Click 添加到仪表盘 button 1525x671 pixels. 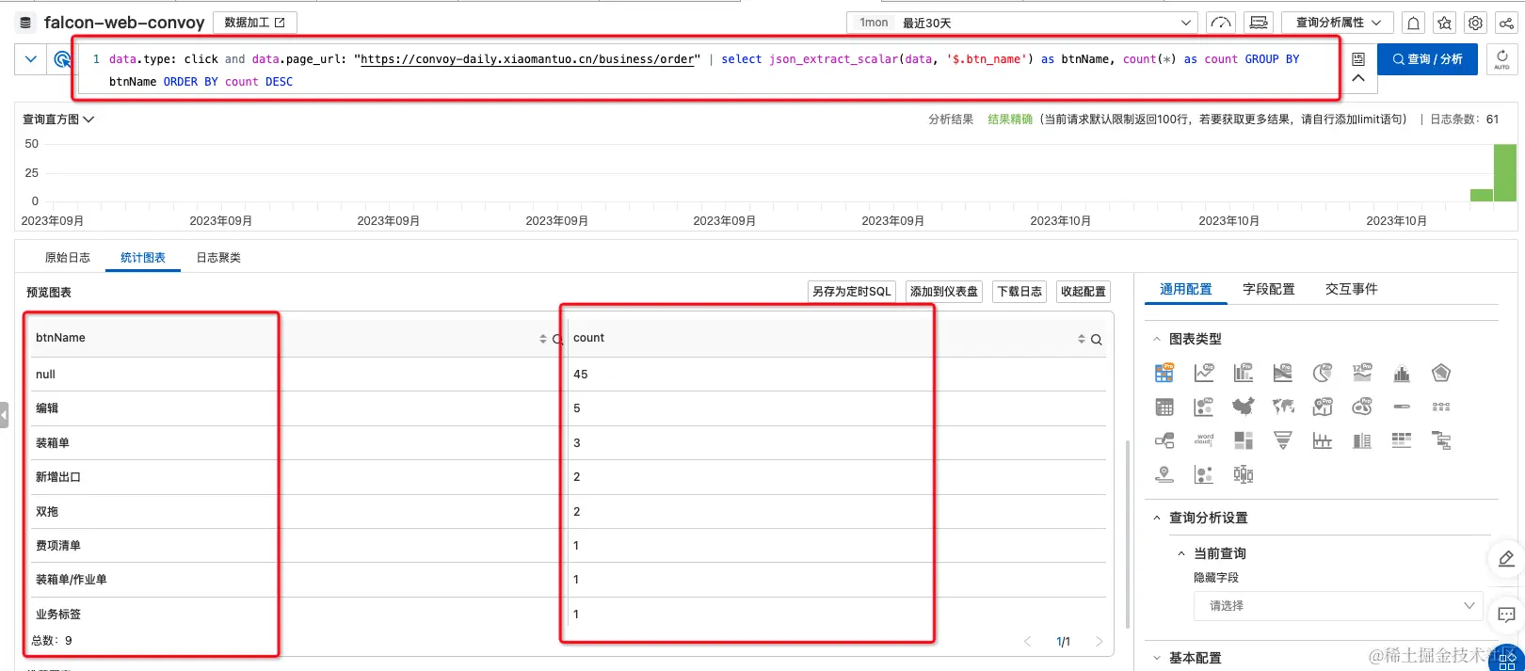944,292
